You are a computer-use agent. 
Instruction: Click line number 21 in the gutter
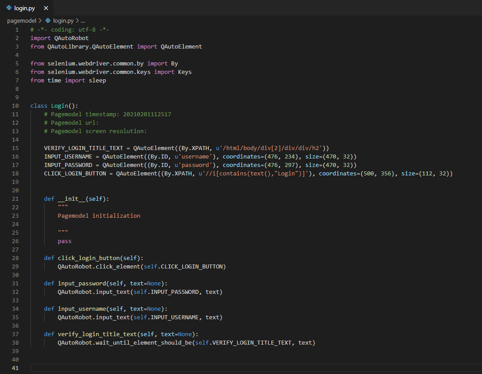click(x=15, y=199)
